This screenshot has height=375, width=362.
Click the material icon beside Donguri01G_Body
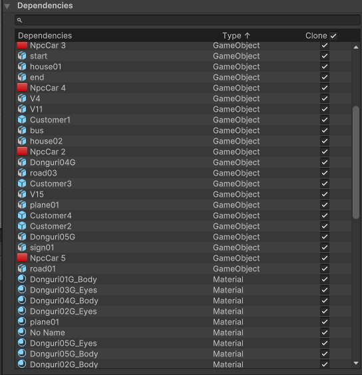coord(22,279)
